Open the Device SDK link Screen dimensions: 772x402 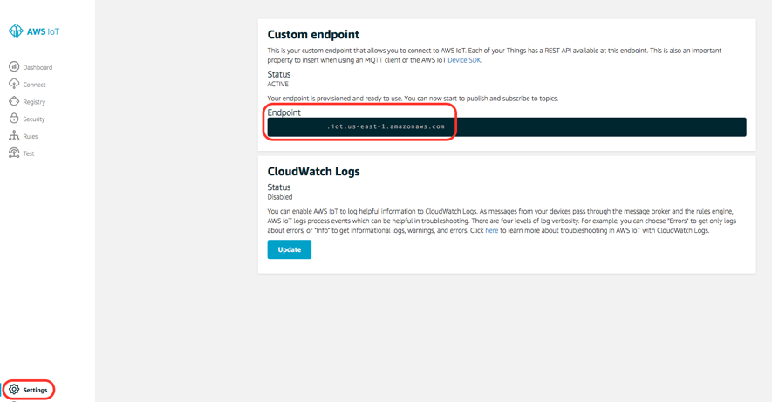coord(464,60)
